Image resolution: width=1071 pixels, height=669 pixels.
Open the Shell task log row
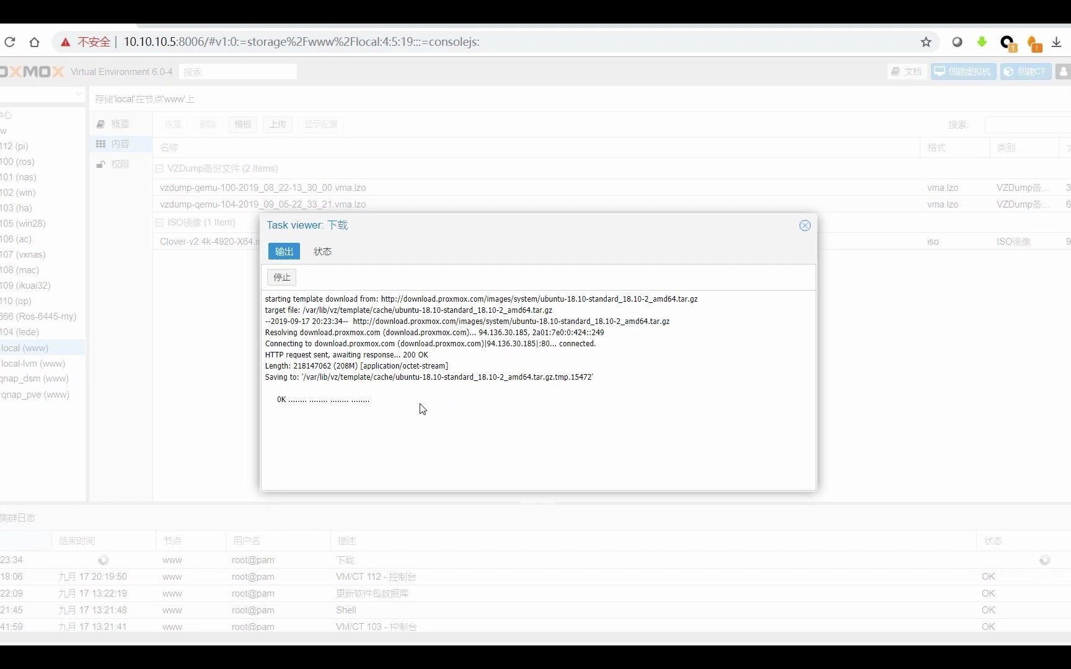535,610
